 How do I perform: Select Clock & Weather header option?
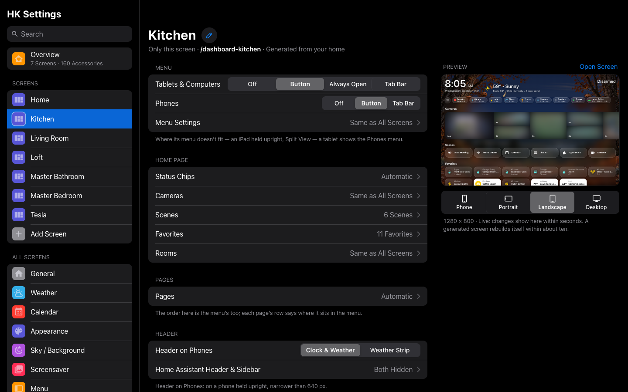pos(330,350)
